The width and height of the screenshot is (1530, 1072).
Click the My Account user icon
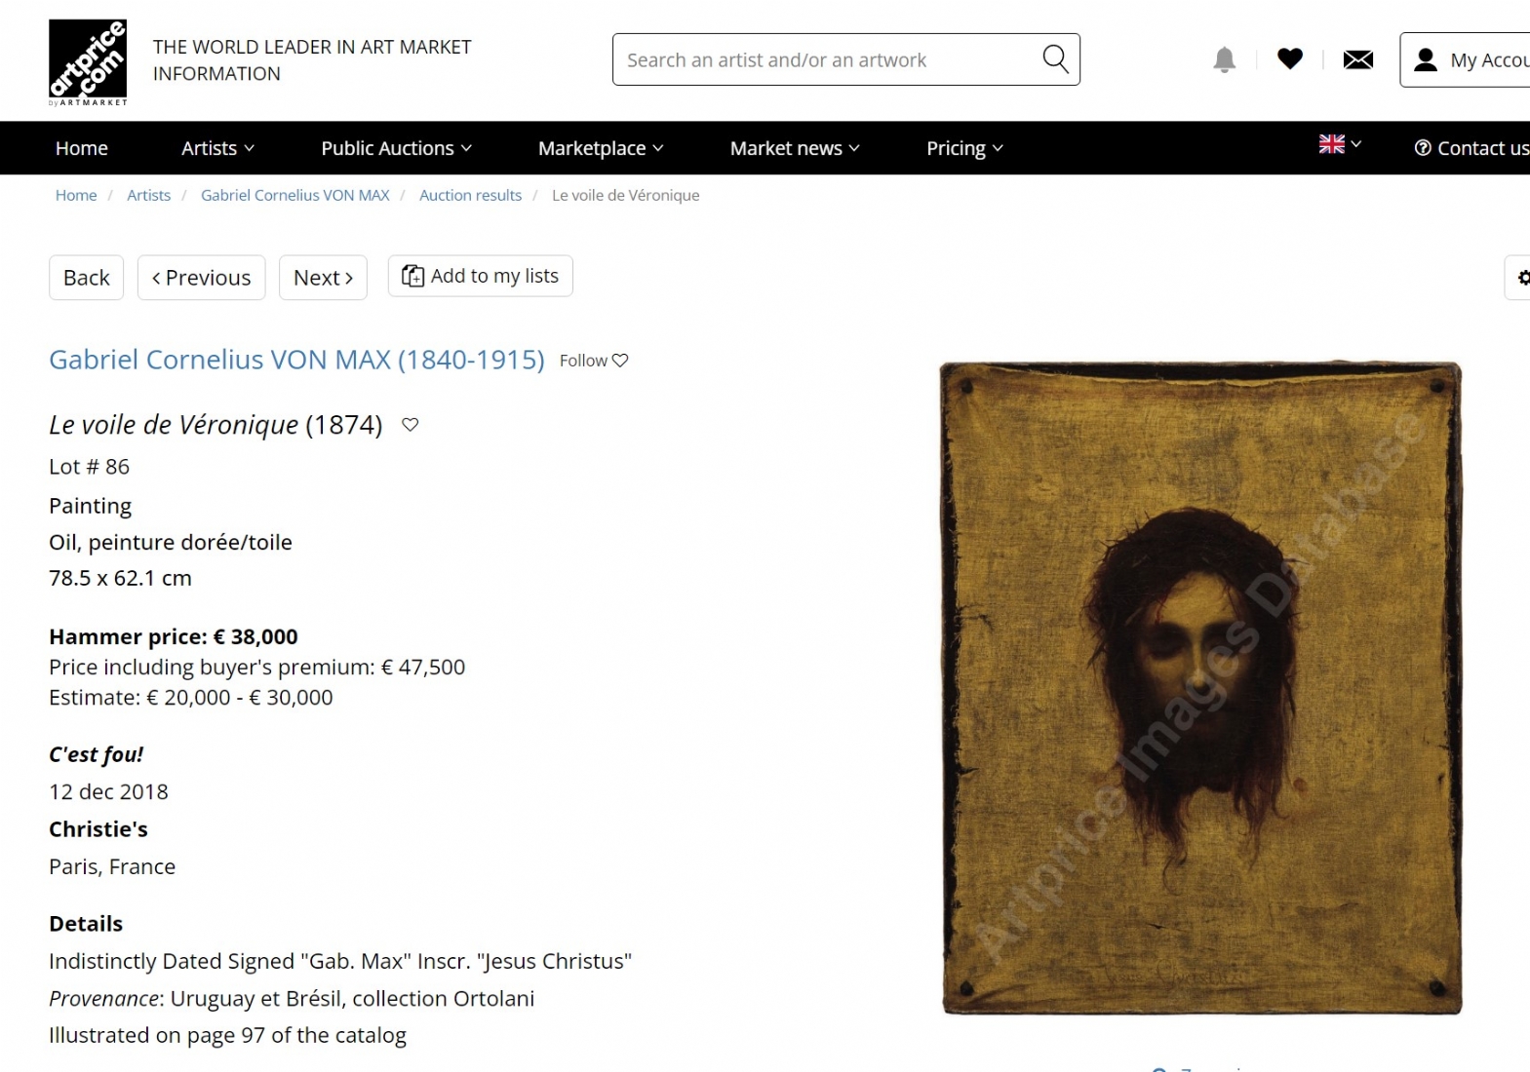tap(1426, 59)
